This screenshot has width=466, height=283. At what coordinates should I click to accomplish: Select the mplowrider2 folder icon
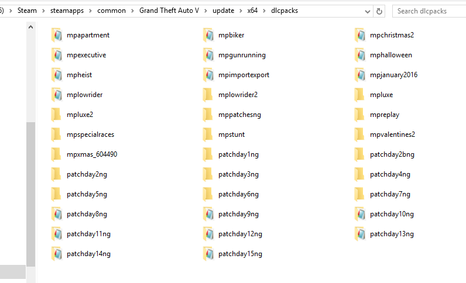208,95
